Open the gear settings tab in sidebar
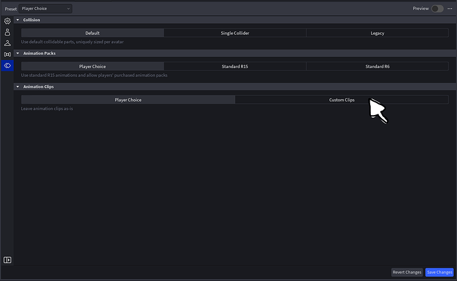The height and width of the screenshot is (281, 457). point(7,21)
